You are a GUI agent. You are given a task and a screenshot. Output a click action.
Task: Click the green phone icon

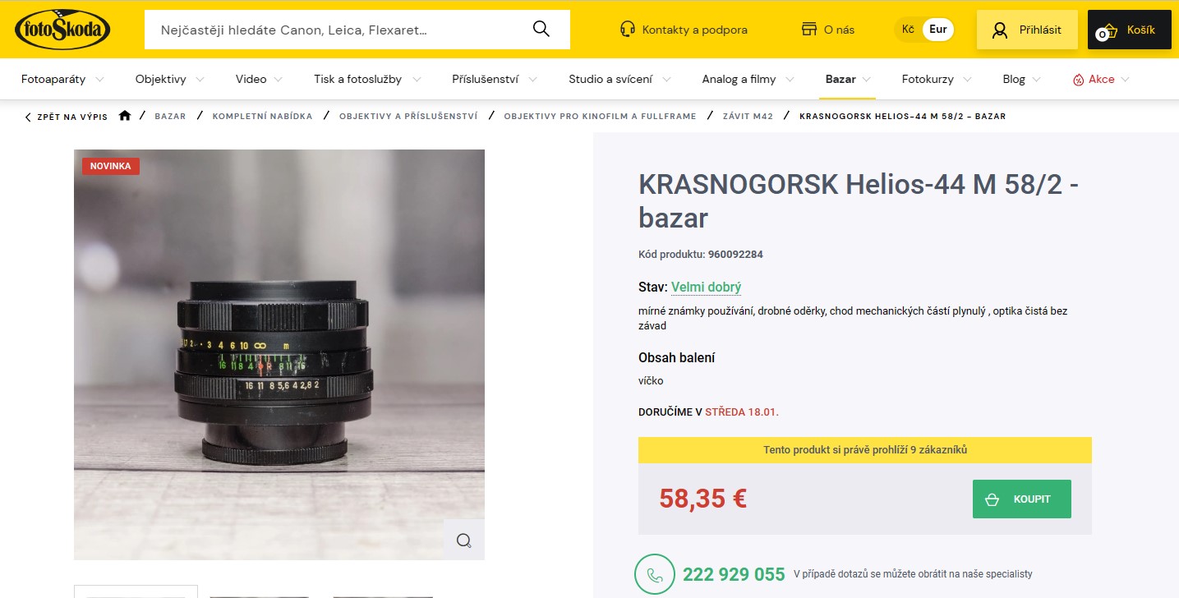655,574
